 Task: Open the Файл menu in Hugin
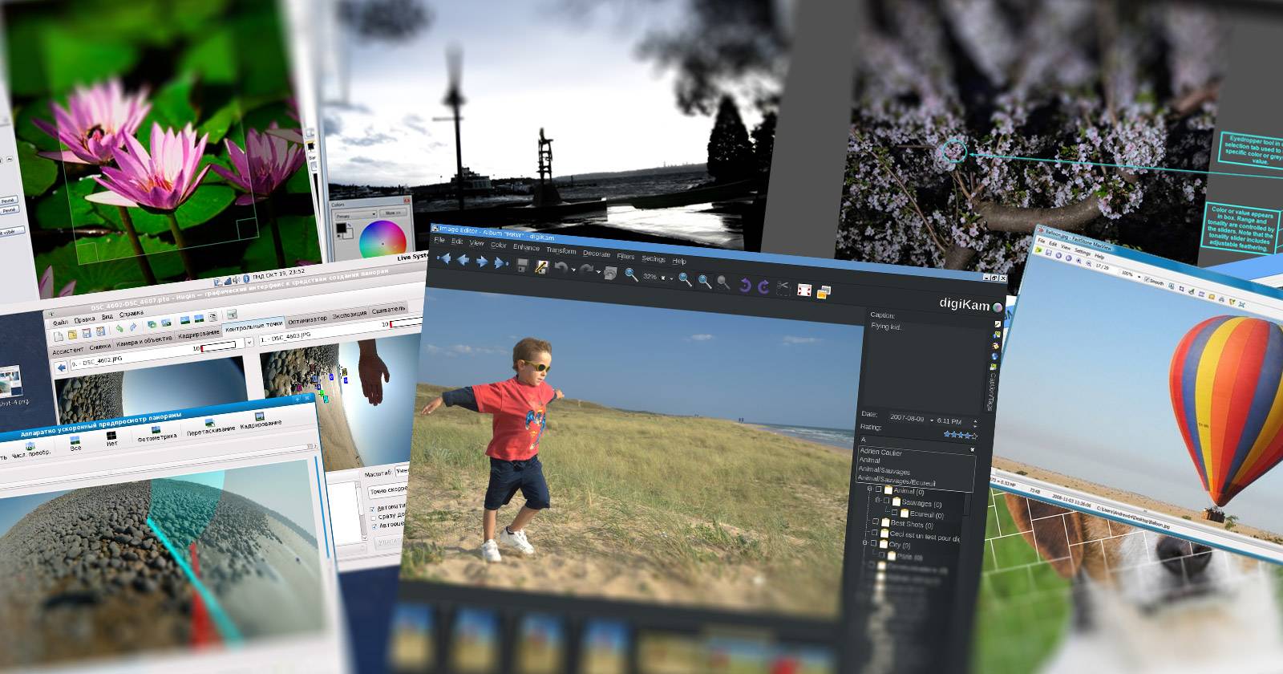click(x=60, y=322)
